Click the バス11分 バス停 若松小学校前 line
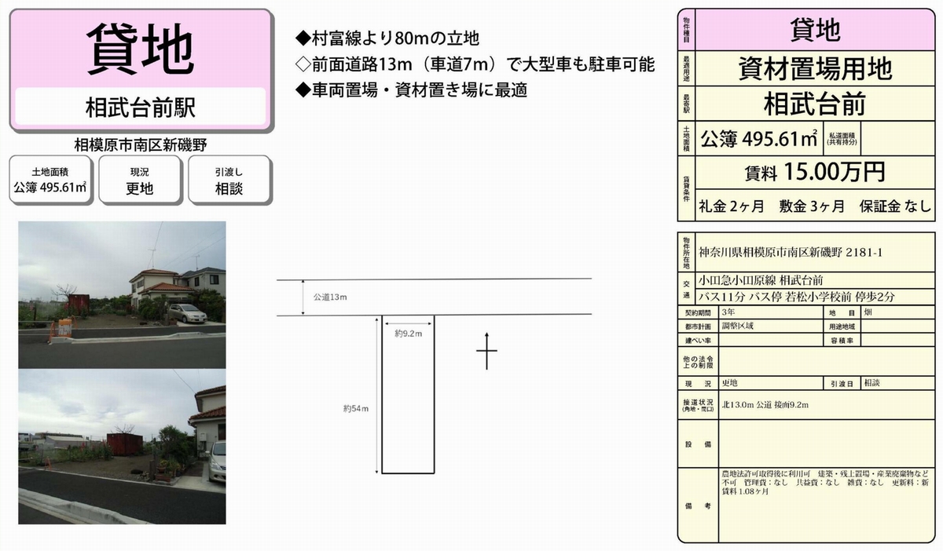Image resolution: width=943 pixels, height=551 pixels. click(x=797, y=297)
